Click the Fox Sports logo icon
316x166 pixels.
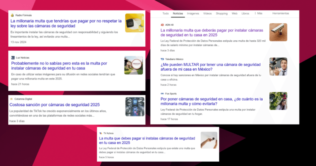[x=162, y=94]
